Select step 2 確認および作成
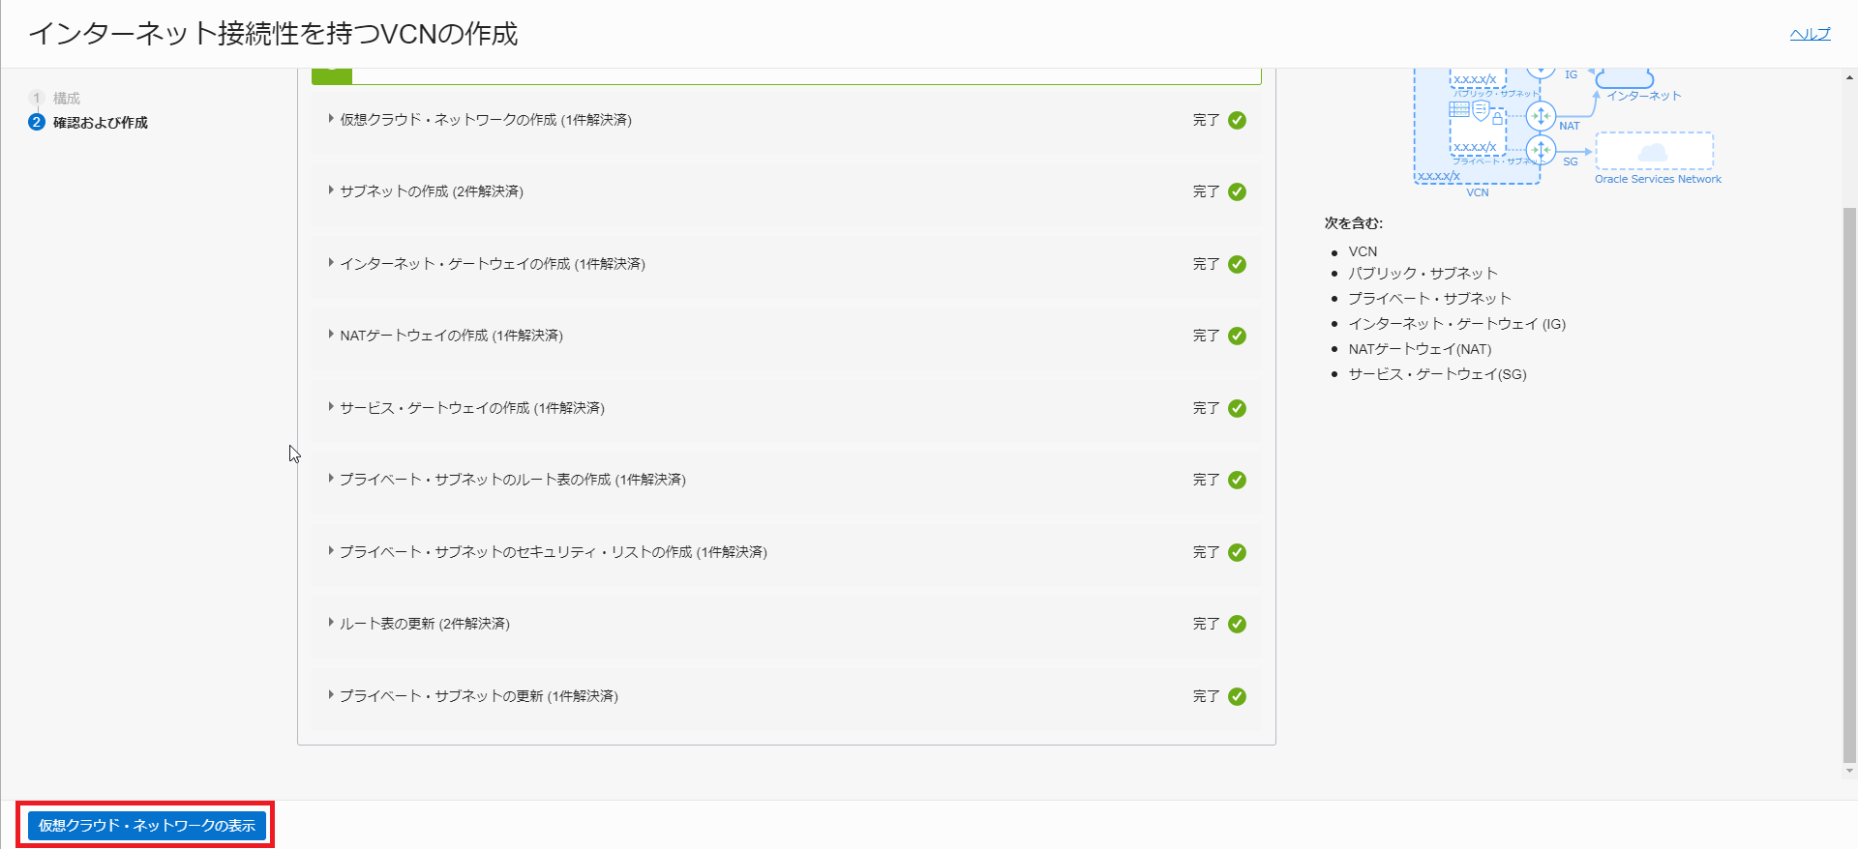The image size is (1858, 849). click(100, 122)
